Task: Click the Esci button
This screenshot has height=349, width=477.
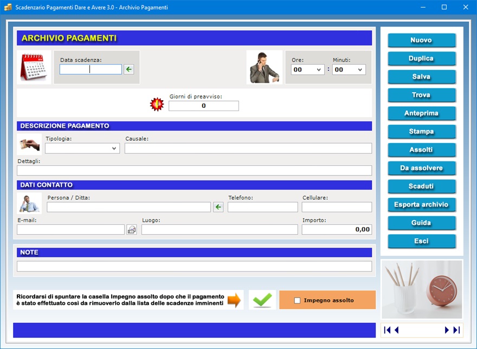Action: click(421, 241)
